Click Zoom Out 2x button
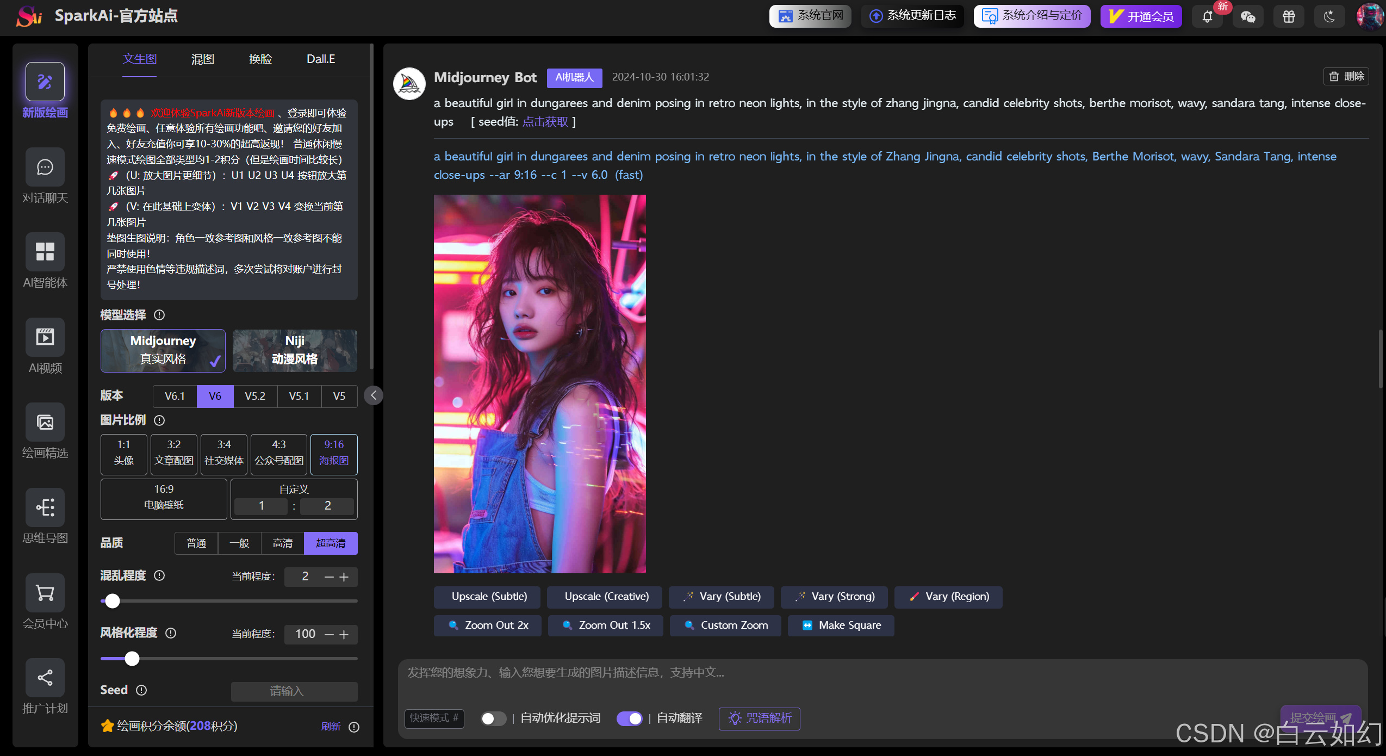 (x=488, y=625)
